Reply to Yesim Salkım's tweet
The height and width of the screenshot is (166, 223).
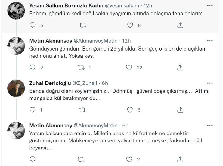(x=32, y=25)
